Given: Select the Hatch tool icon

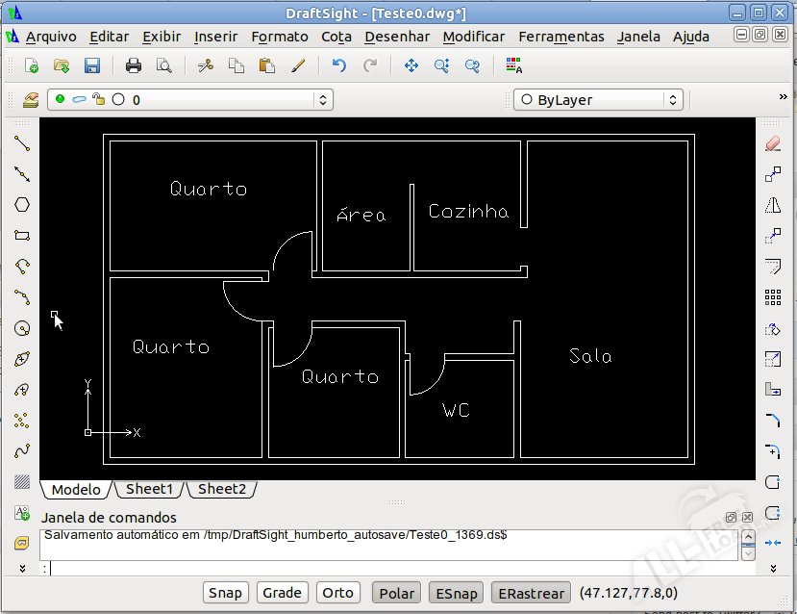Looking at the screenshot, I should pyautogui.click(x=22, y=482).
